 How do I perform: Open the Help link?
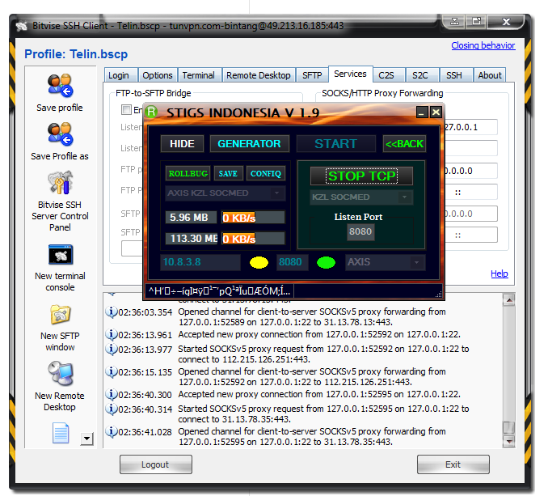point(500,273)
